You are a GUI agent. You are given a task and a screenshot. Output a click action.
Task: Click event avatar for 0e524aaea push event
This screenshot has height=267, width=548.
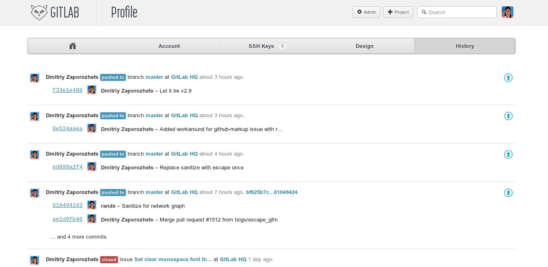[x=35, y=116]
